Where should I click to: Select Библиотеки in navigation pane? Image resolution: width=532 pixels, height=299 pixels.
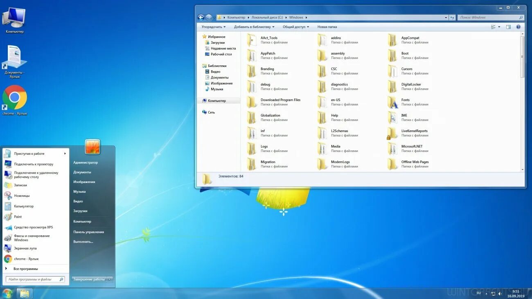(x=217, y=66)
